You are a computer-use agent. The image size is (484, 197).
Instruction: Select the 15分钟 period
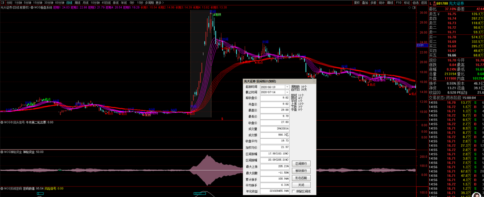click(38, 2)
